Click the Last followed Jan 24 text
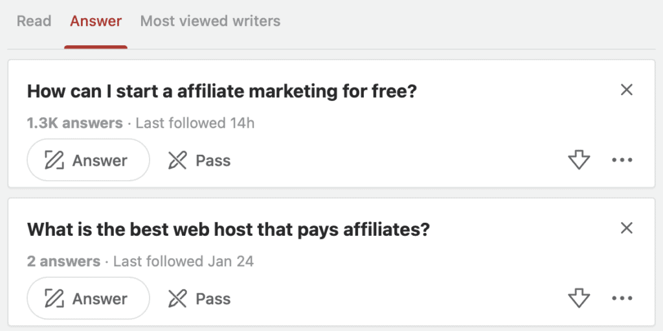 coord(183,262)
